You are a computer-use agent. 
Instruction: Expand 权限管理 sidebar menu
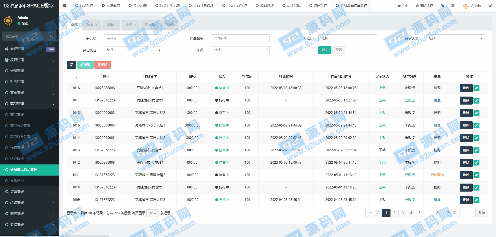[x=29, y=60]
